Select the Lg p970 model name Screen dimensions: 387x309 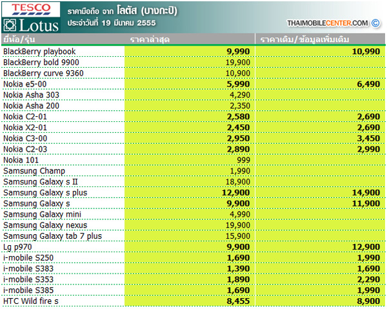tap(17, 247)
